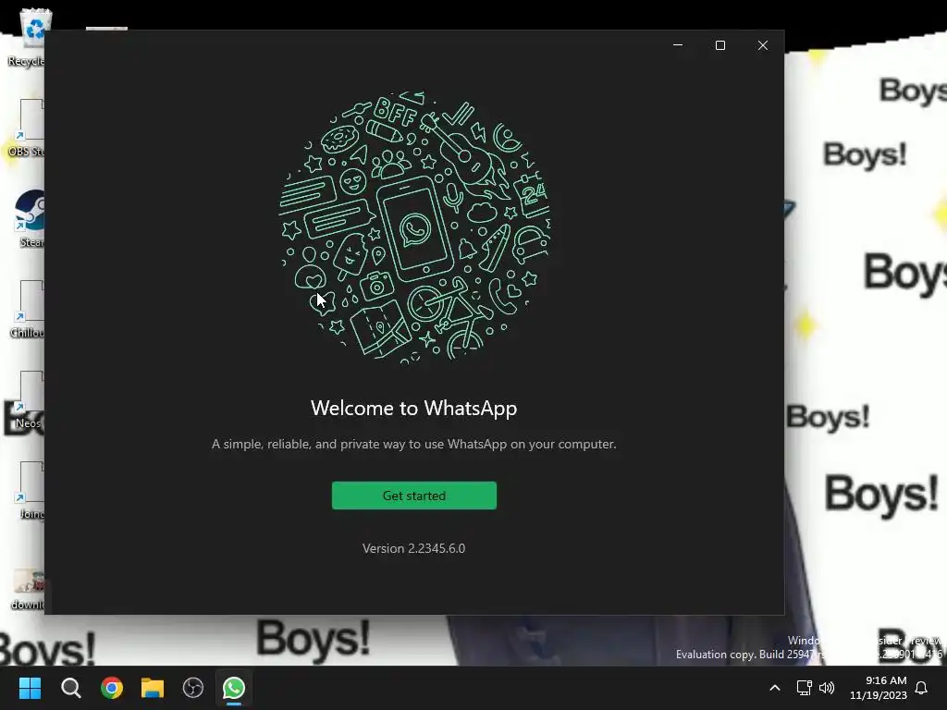The width and height of the screenshot is (947, 710).
Task: Select the Recycle Bin desktop icon
Action: [28, 37]
